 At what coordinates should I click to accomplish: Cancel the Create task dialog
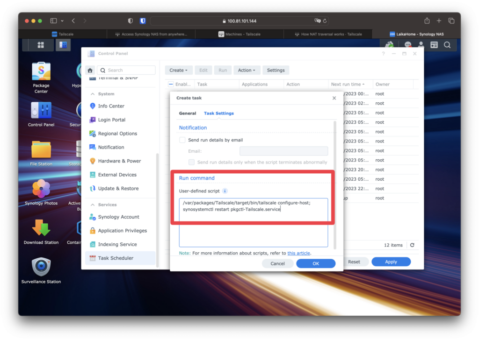coord(277,264)
